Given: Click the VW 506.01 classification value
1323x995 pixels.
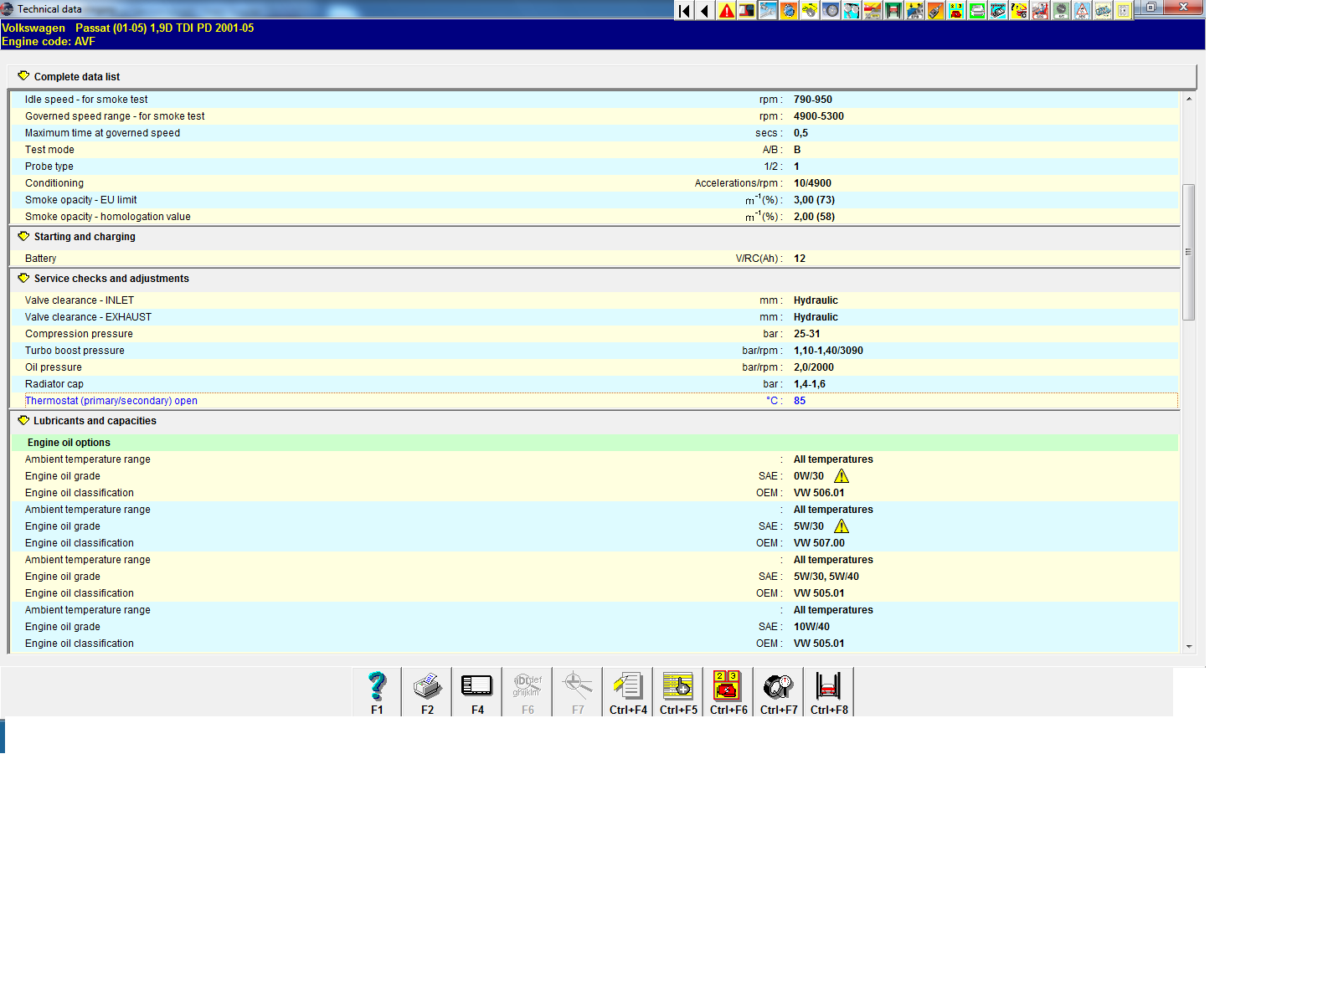Looking at the screenshot, I should [x=819, y=493].
